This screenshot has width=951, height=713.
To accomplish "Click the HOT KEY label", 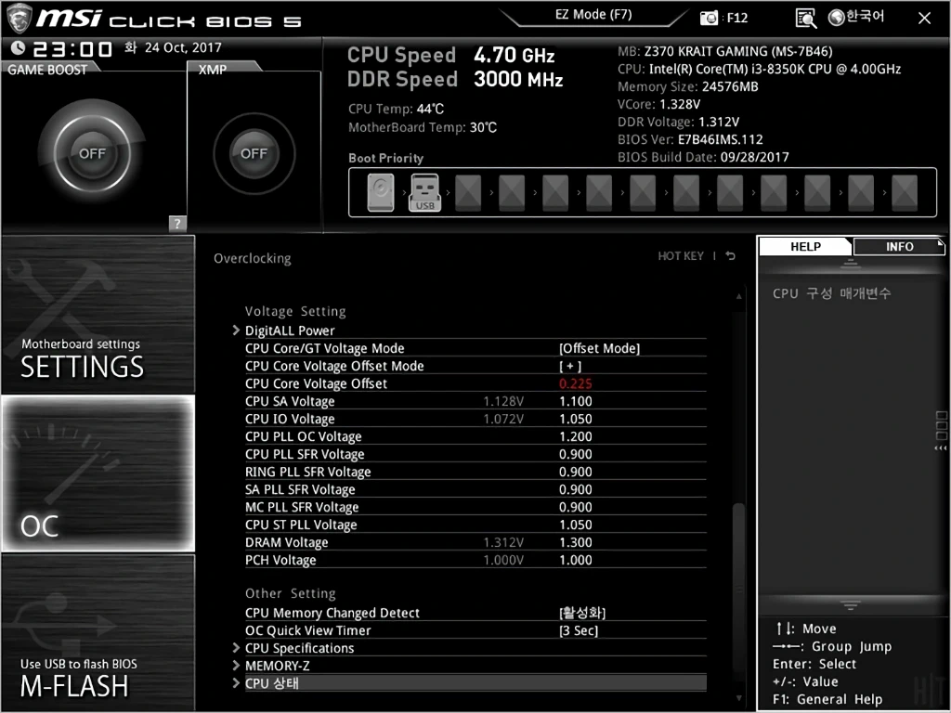I will click(681, 256).
